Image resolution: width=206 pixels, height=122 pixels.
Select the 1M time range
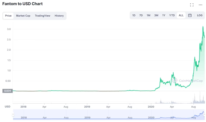tap(148, 15)
